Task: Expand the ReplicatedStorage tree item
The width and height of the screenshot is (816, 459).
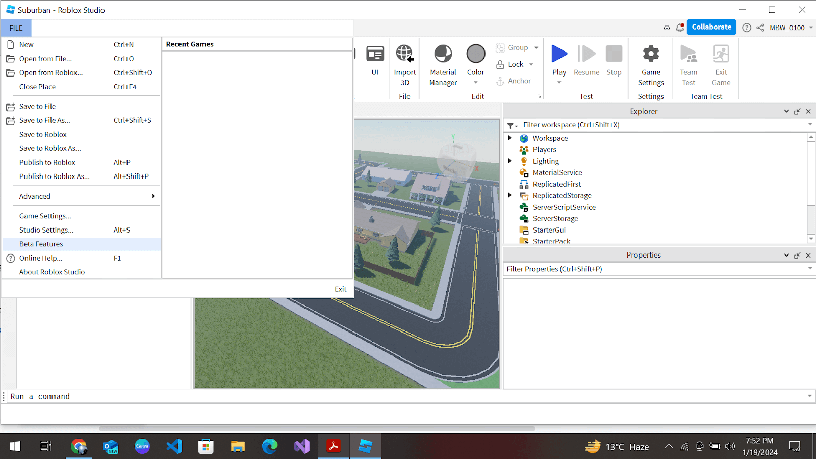Action: (511, 195)
